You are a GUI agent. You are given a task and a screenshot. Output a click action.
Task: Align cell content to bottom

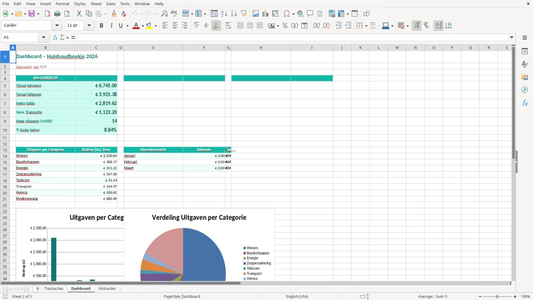[x=216, y=26]
